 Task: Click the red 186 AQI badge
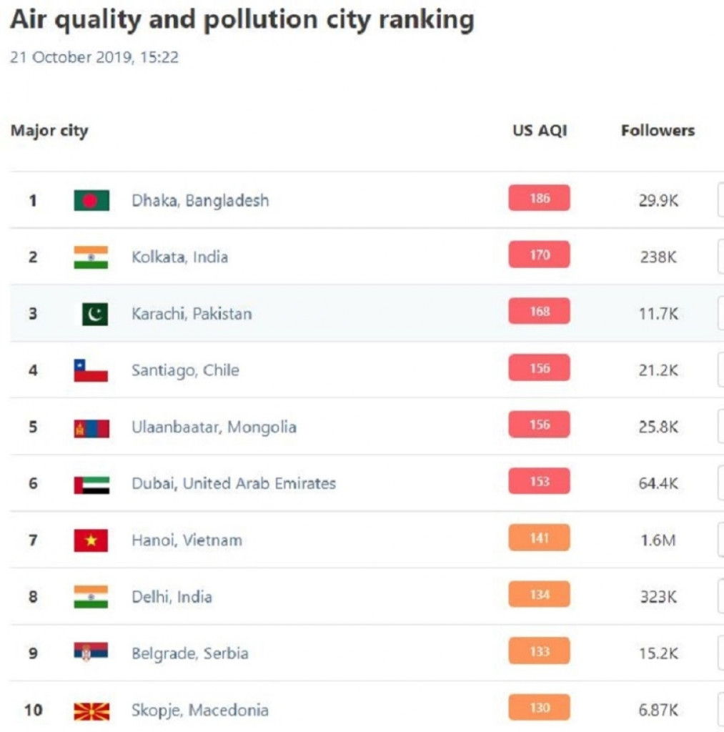tap(540, 199)
